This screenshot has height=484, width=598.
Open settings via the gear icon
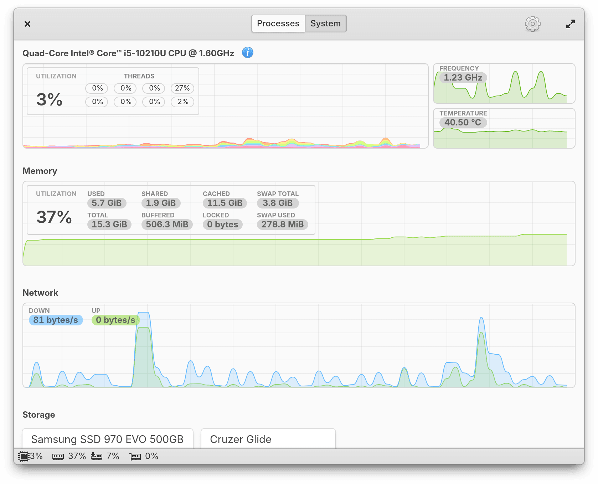point(532,24)
